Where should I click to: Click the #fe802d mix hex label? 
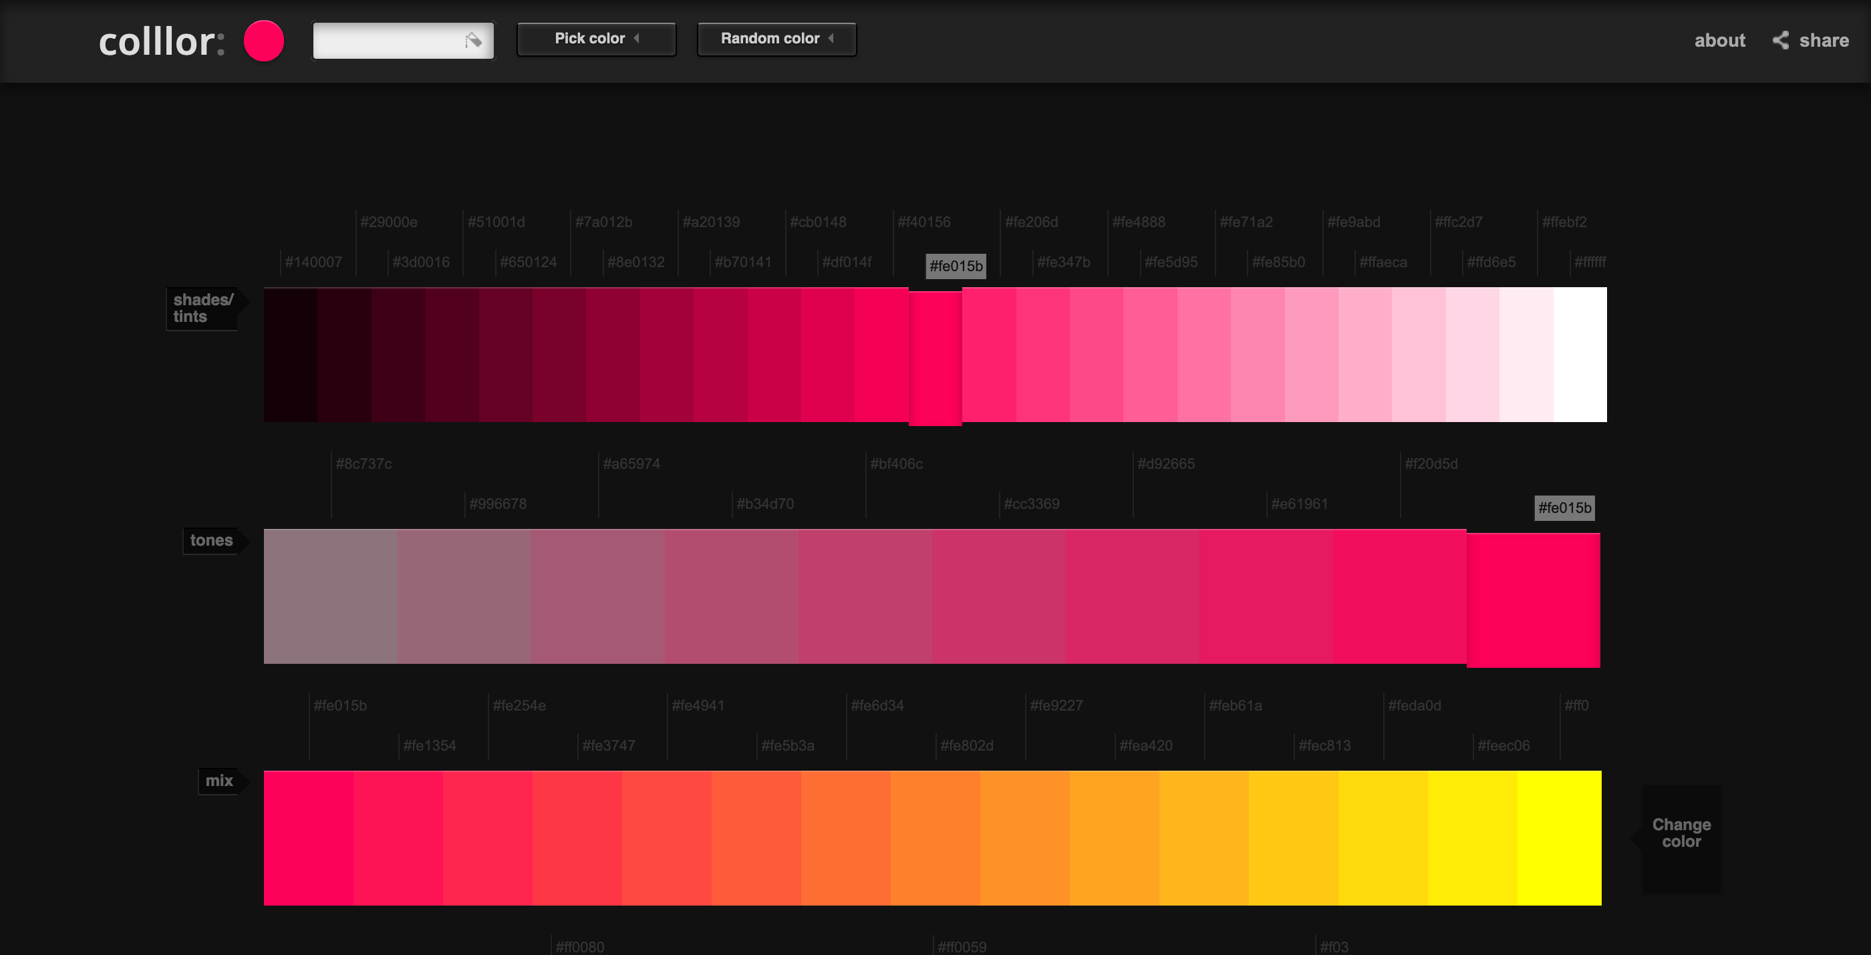point(968,745)
